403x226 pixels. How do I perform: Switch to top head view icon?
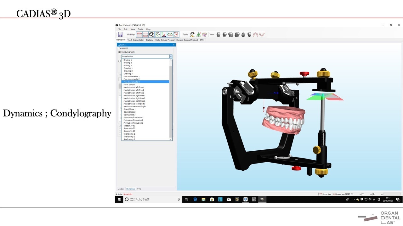(x=243, y=35)
